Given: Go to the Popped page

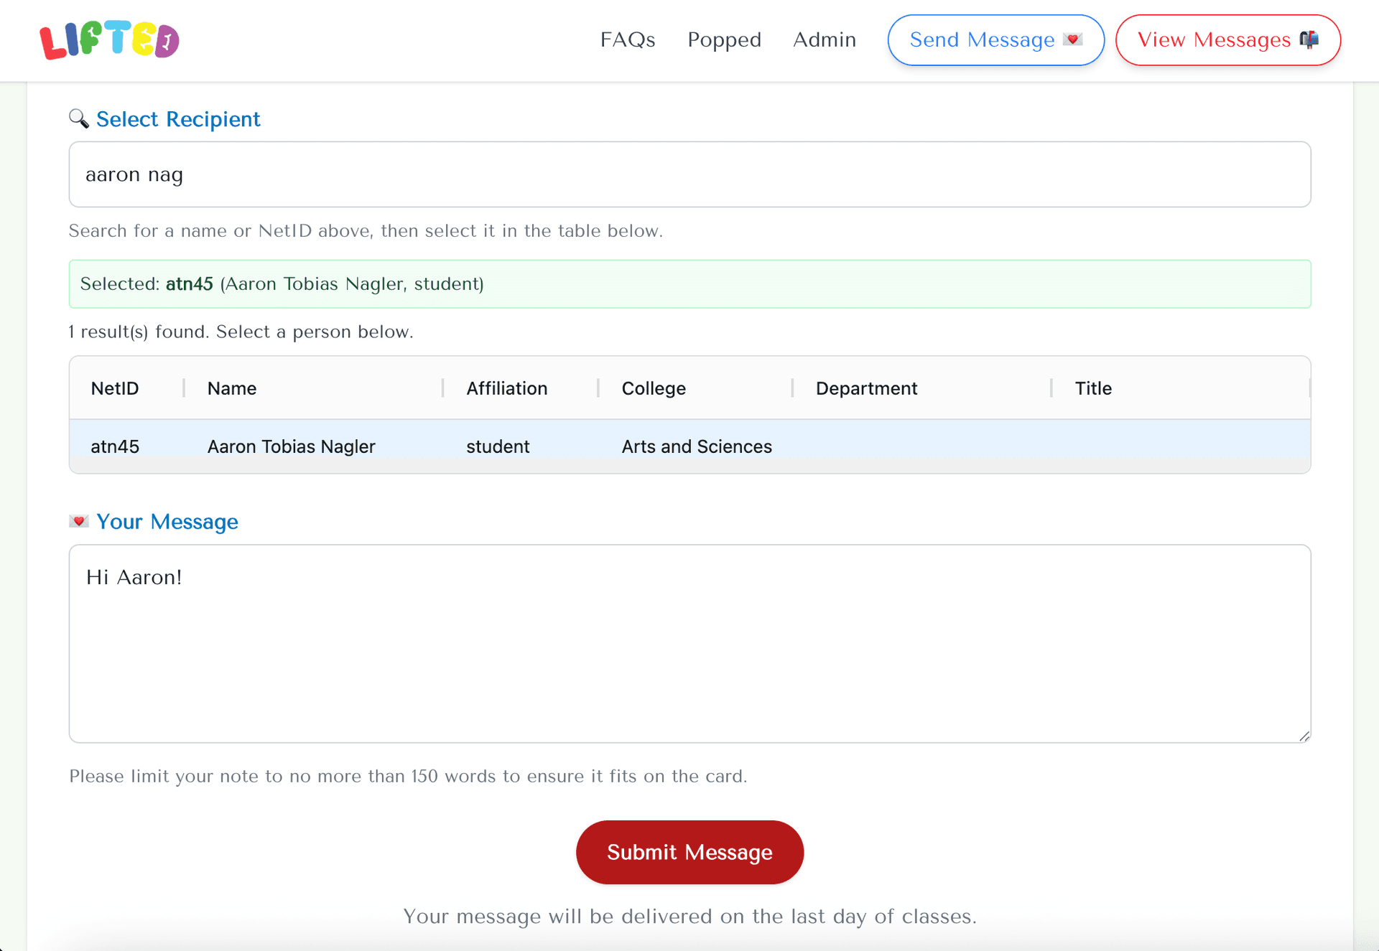Looking at the screenshot, I should 724,39.
